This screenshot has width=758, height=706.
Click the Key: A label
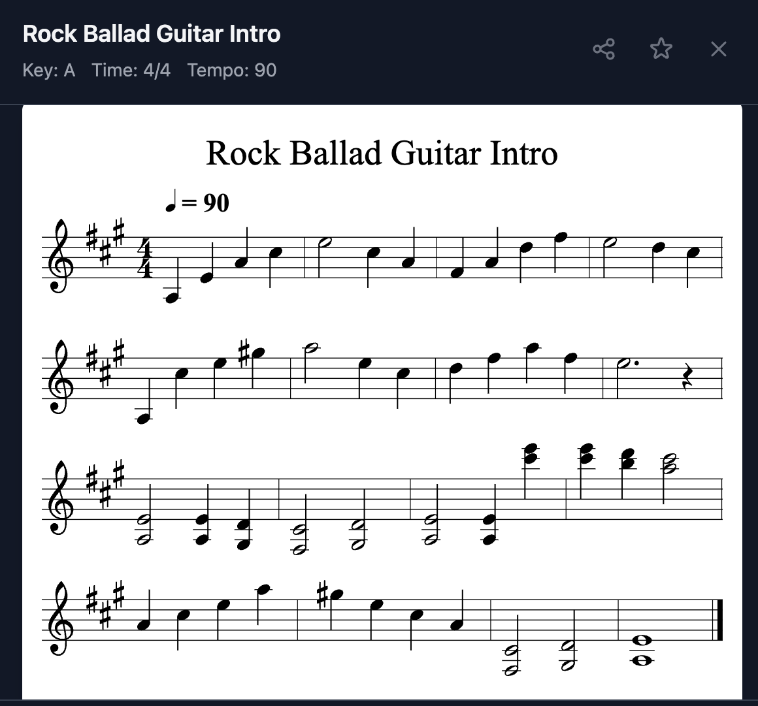pyautogui.click(x=49, y=70)
